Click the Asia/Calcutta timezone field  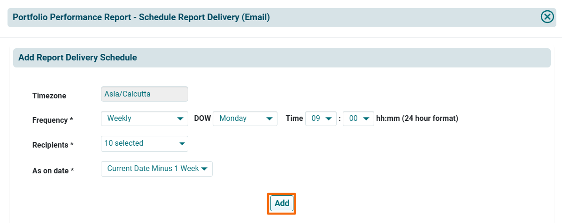[144, 94]
